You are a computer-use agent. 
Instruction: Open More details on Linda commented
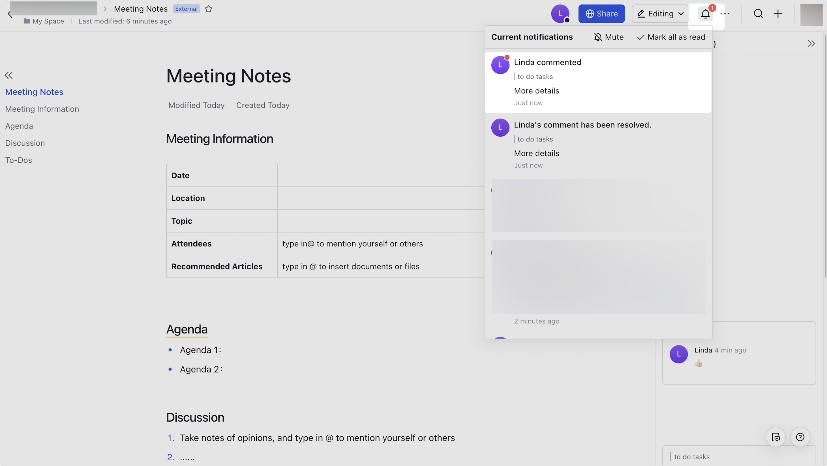pos(536,91)
